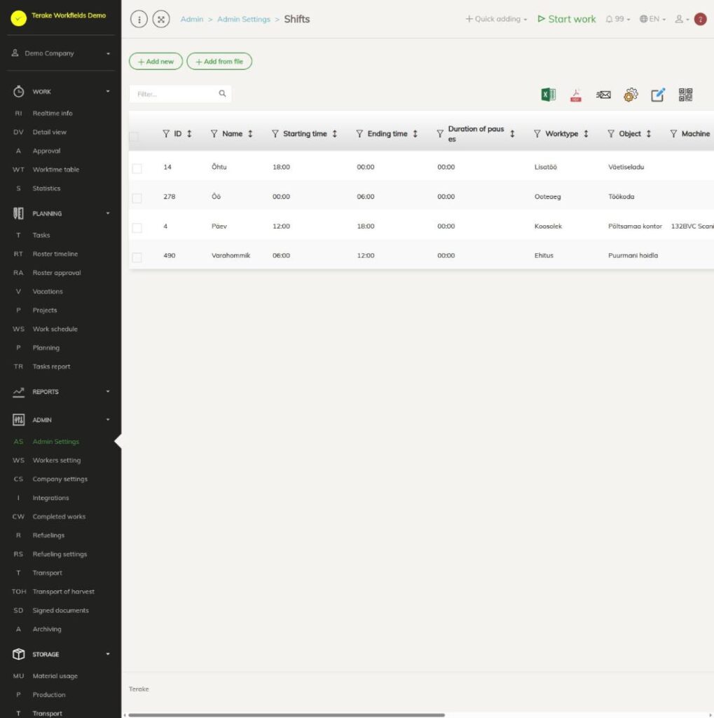Go to Realtime info in sidebar
The width and height of the screenshot is (714, 718).
point(52,113)
